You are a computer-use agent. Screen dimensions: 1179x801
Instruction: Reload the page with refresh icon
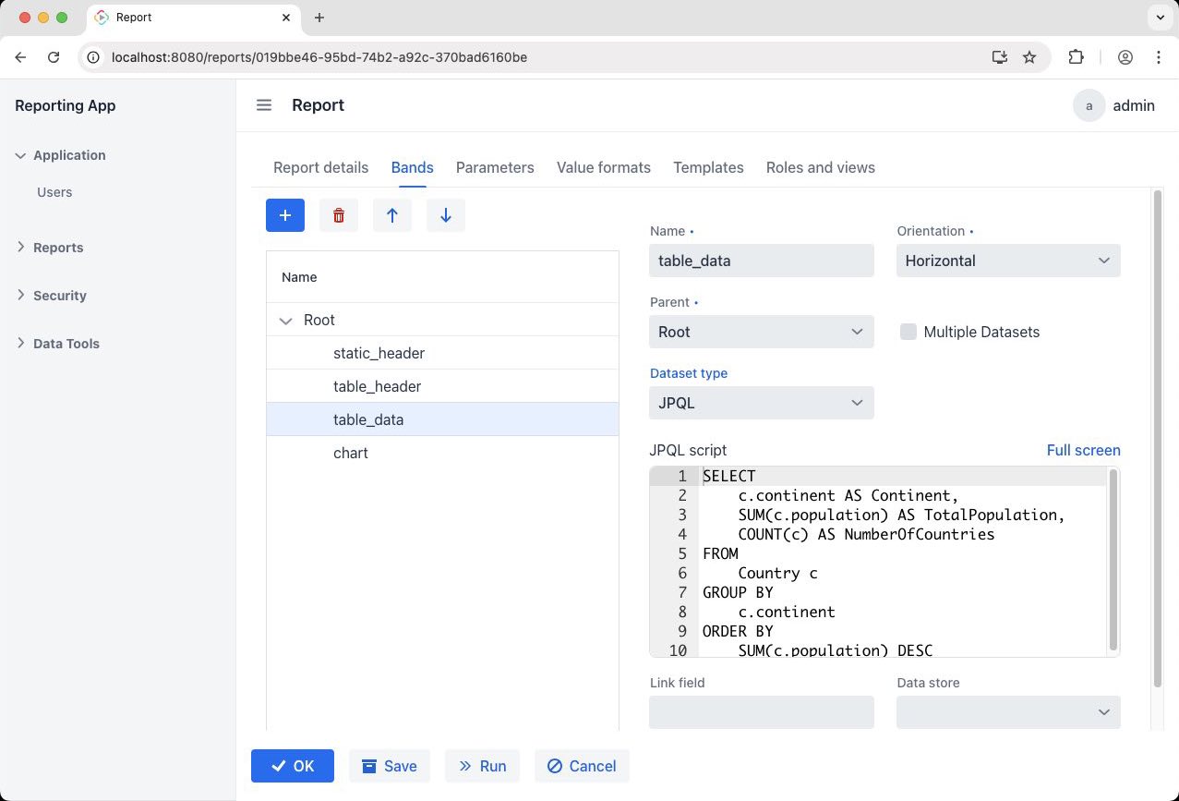point(54,57)
